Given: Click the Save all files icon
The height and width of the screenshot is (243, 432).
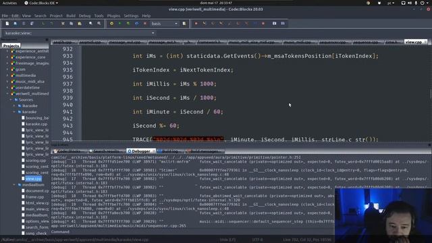Looking at the screenshot, I should tap(32, 24).
